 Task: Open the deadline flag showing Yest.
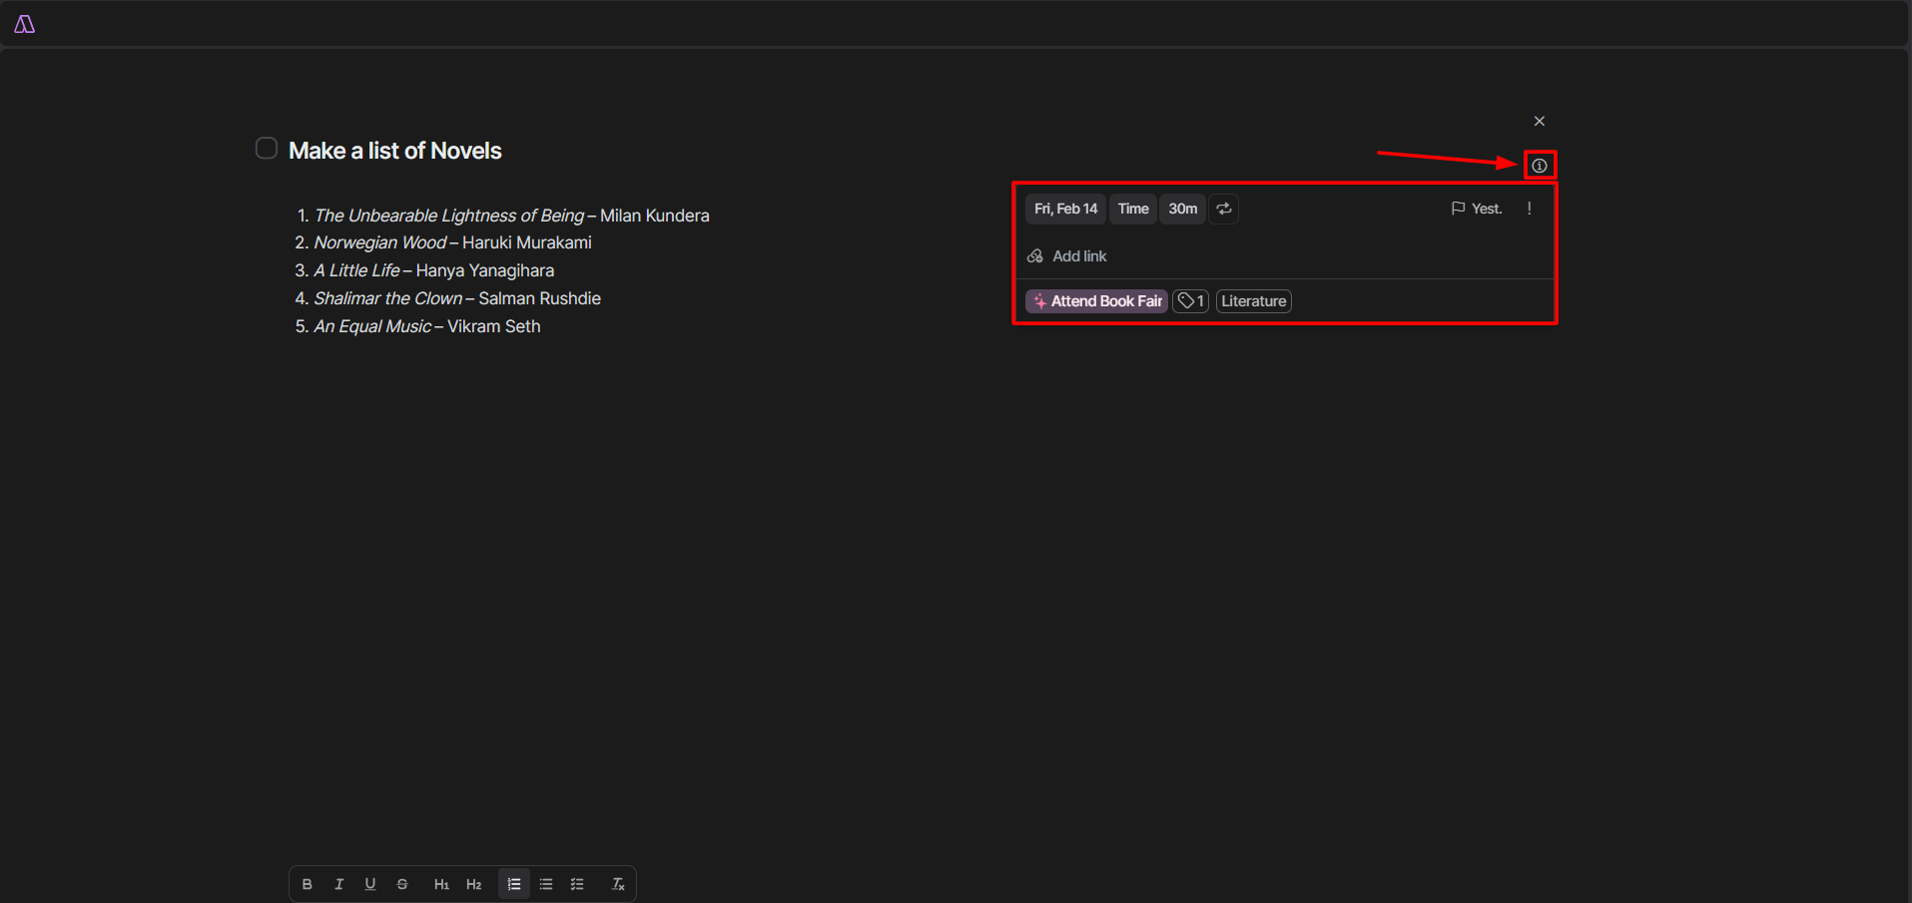[x=1477, y=209]
